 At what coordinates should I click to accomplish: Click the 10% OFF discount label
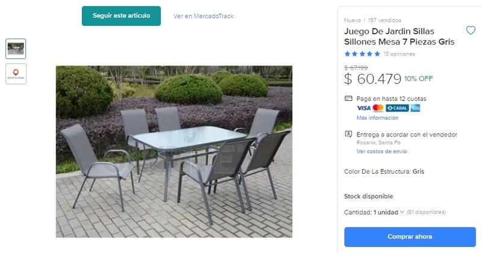[x=418, y=79]
